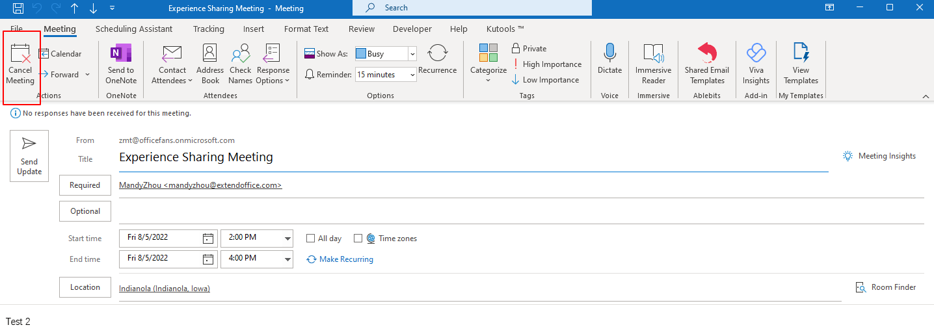Tick the Time zones checkbox
The image size is (934, 336).
click(358, 239)
